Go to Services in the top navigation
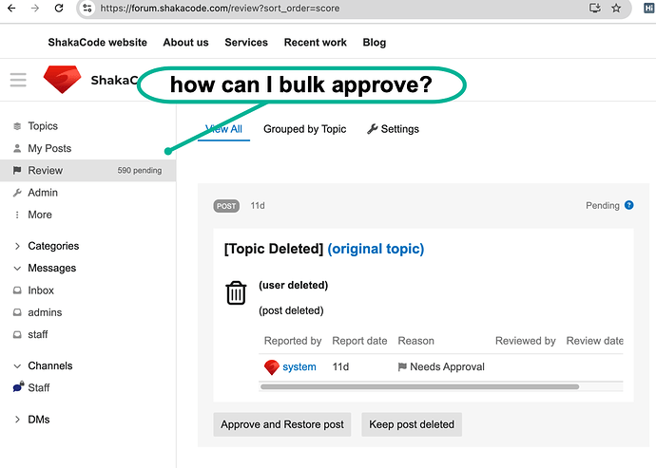This screenshot has height=468, width=656. pyautogui.click(x=246, y=42)
